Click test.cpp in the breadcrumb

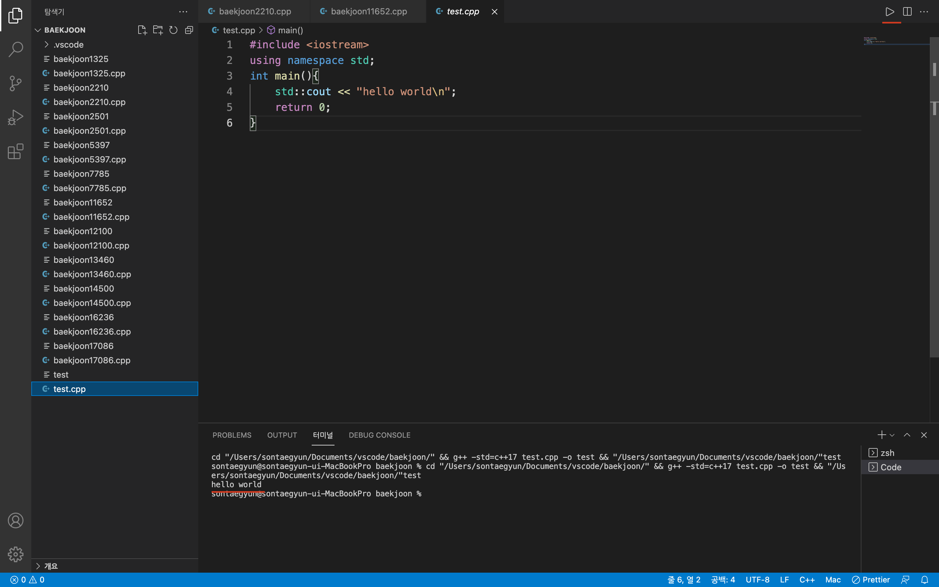tap(239, 30)
